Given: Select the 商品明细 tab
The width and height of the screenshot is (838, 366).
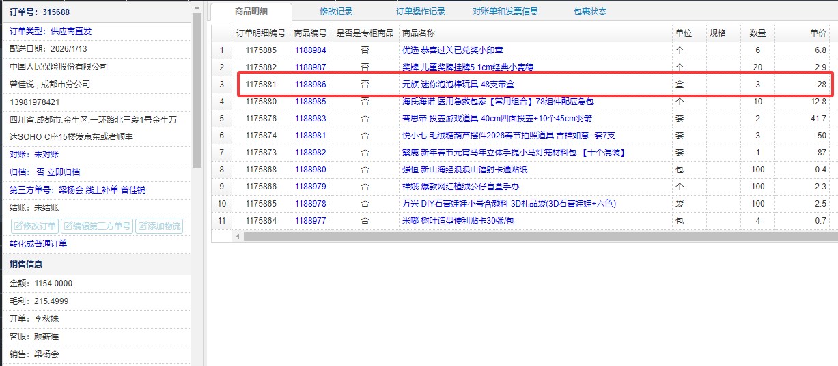Looking at the screenshot, I should coord(251,12).
